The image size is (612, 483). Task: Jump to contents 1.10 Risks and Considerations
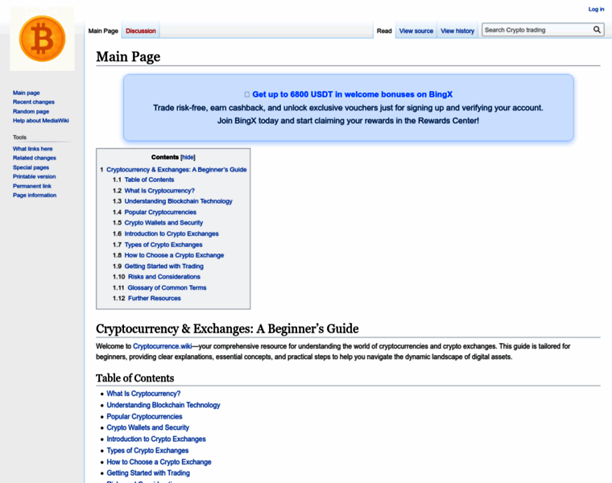click(x=164, y=277)
